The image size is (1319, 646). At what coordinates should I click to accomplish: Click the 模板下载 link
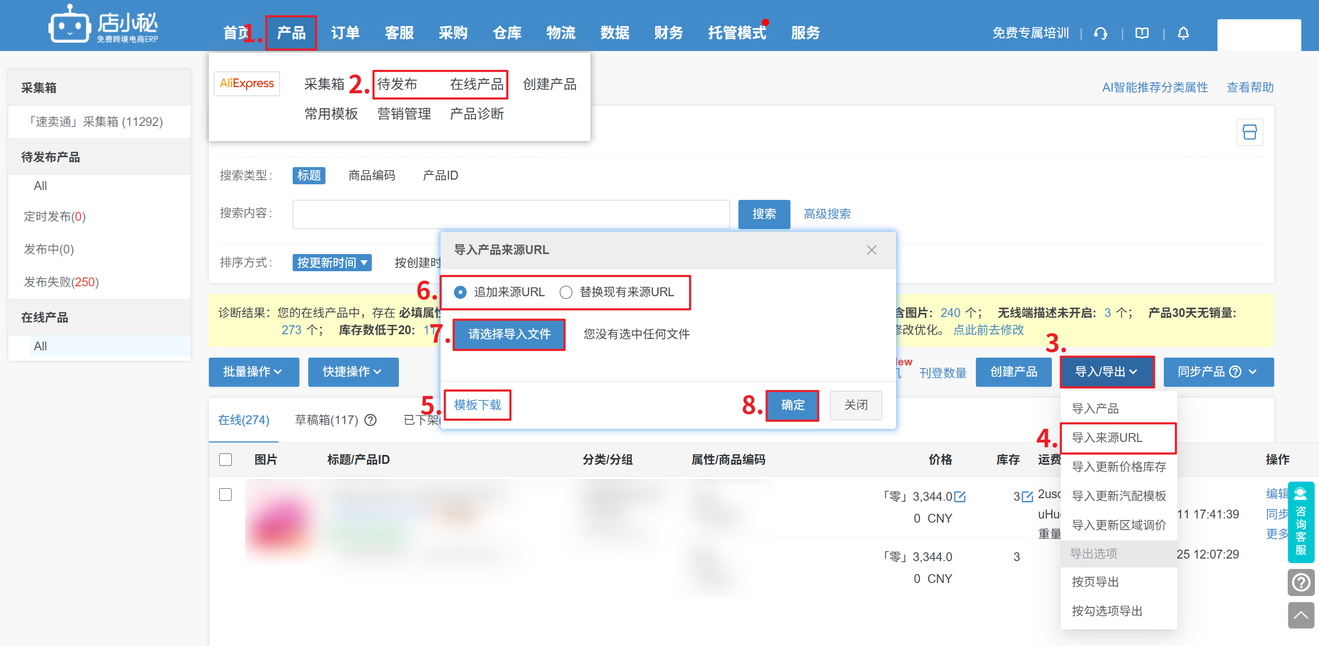[x=478, y=405]
